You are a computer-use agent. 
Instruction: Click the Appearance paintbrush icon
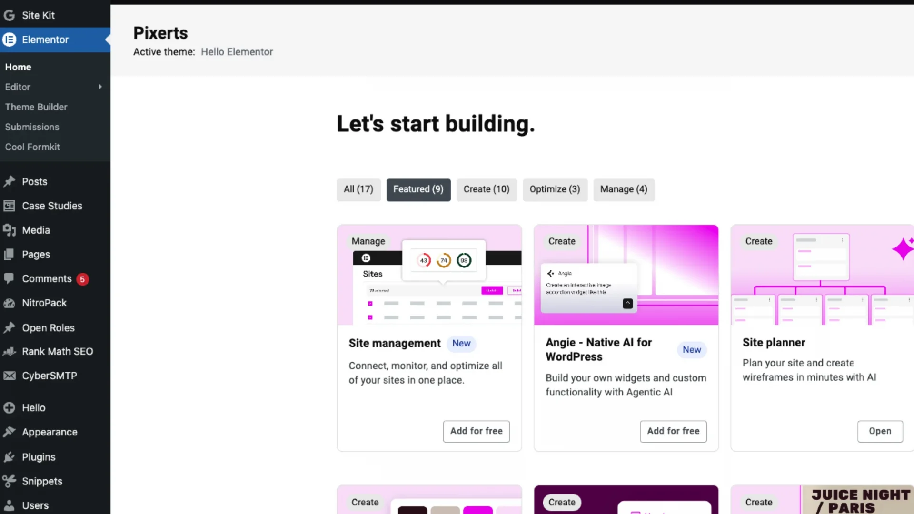(9, 432)
